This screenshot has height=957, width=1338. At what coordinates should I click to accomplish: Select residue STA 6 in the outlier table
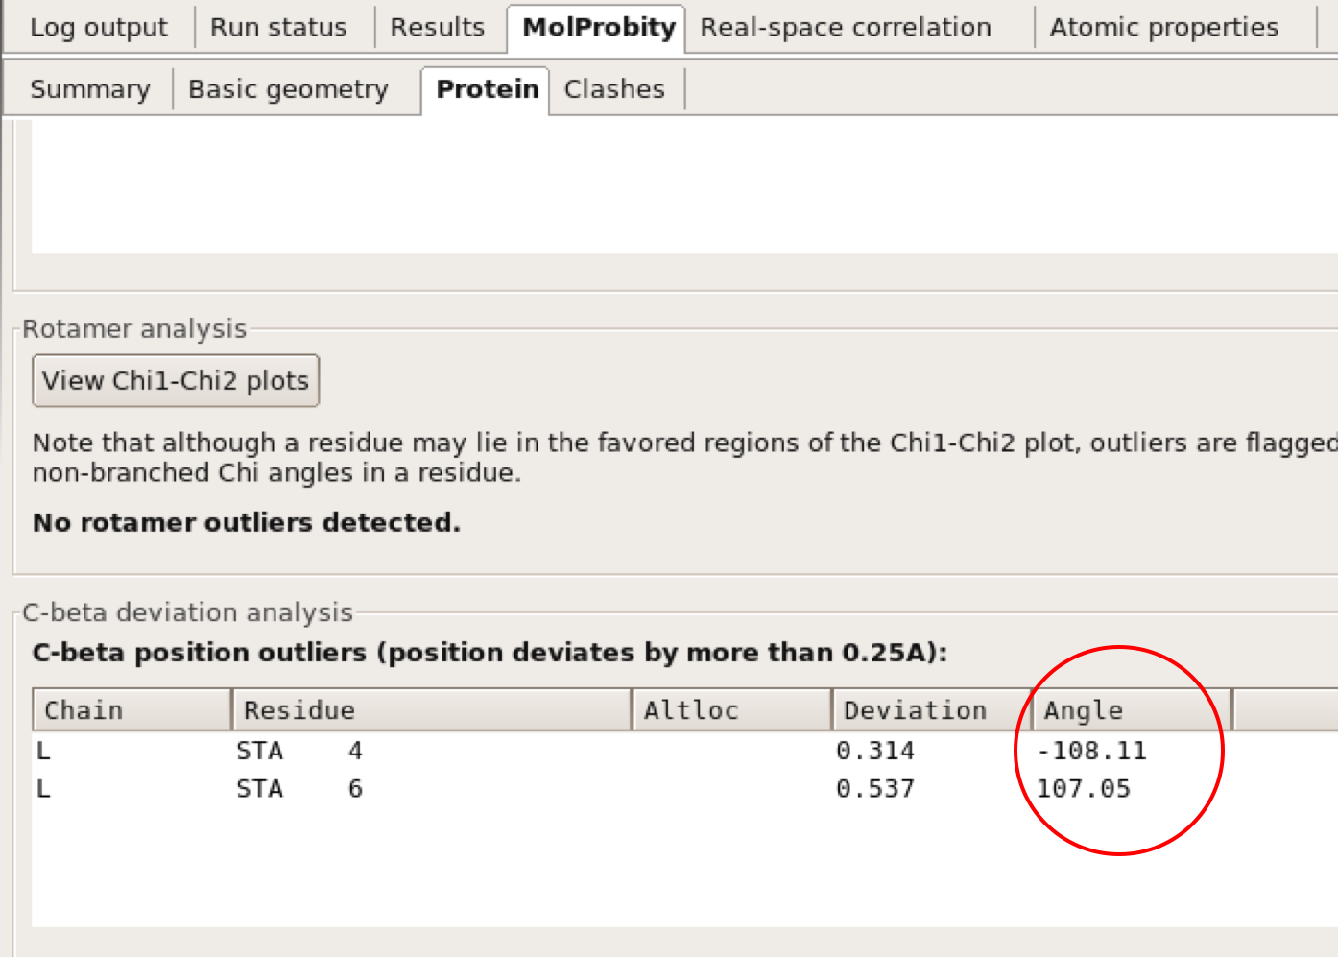299,789
